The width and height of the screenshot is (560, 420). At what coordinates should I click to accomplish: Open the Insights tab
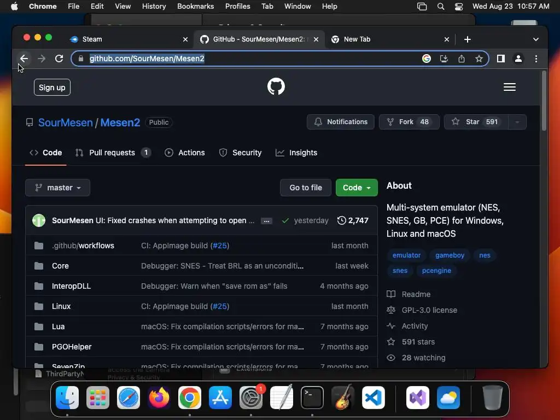(x=296, y=153)
